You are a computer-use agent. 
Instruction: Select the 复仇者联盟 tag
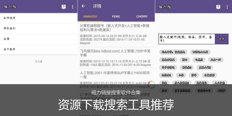coord(168,60)
